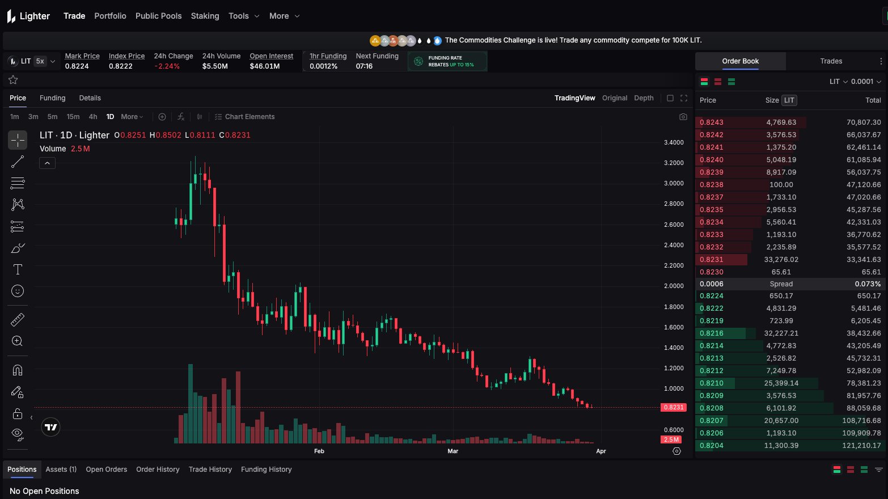Open the More timeframes dropdown
Image resolution: width=888 pixels, height=499 pixels.
tap(132, 117)
